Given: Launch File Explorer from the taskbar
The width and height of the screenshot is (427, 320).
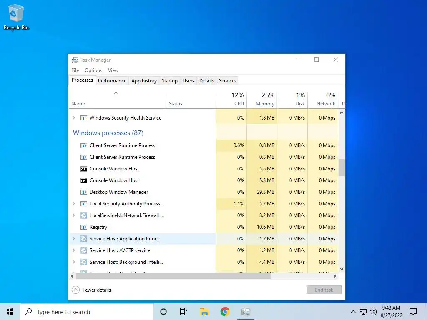Looking at the screenshot, I should (204, 312).
